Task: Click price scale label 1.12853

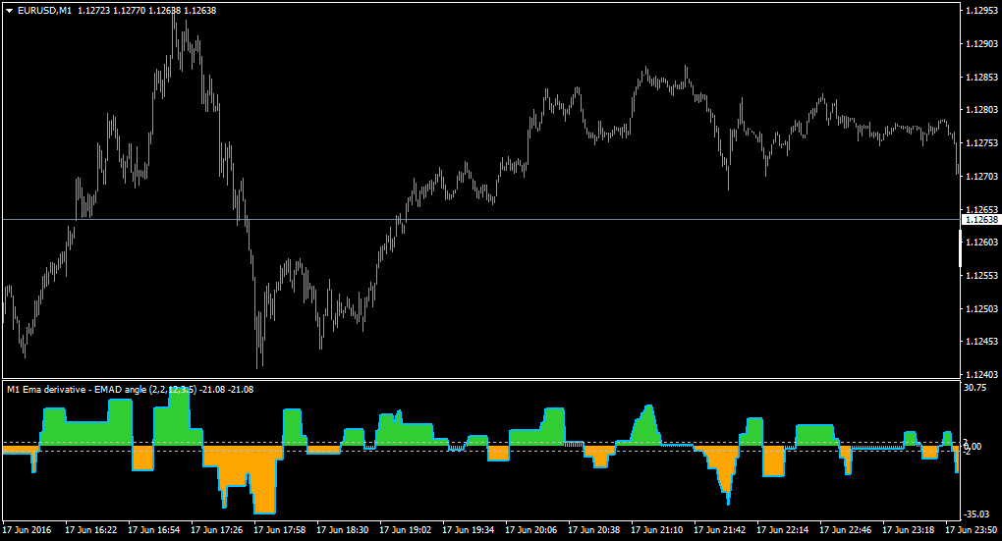Action: click(981, 78)
